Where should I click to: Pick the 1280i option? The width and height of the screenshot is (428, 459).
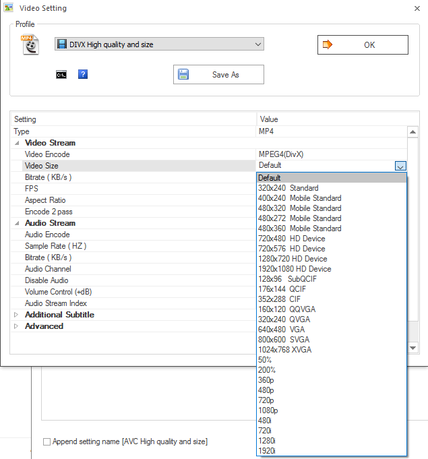[332, 441]
